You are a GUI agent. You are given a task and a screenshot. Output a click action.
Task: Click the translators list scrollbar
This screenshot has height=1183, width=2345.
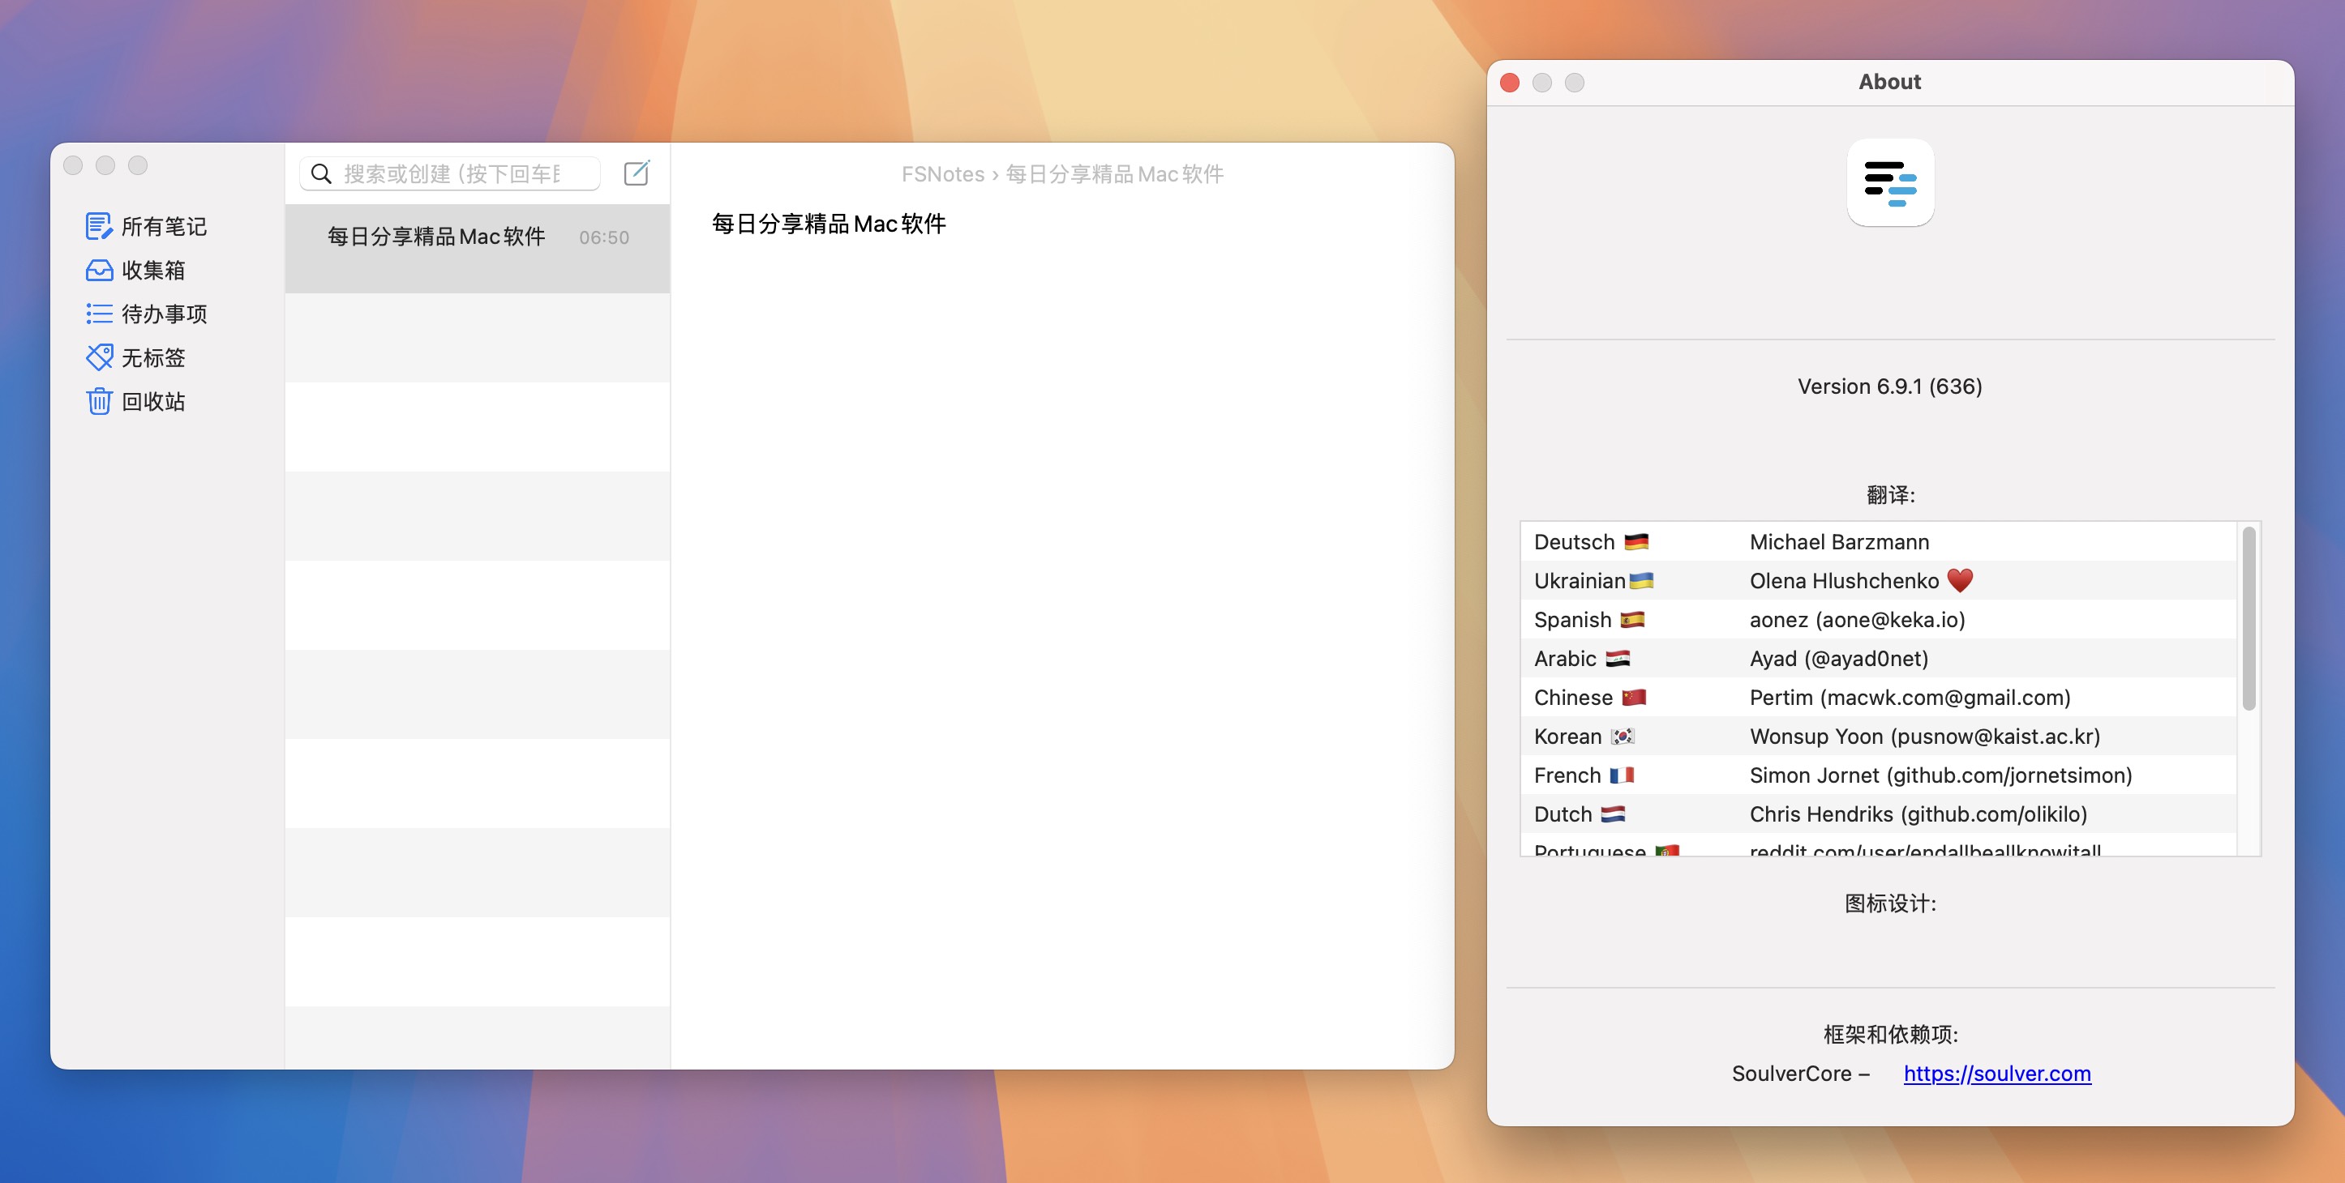(2249, 619)
